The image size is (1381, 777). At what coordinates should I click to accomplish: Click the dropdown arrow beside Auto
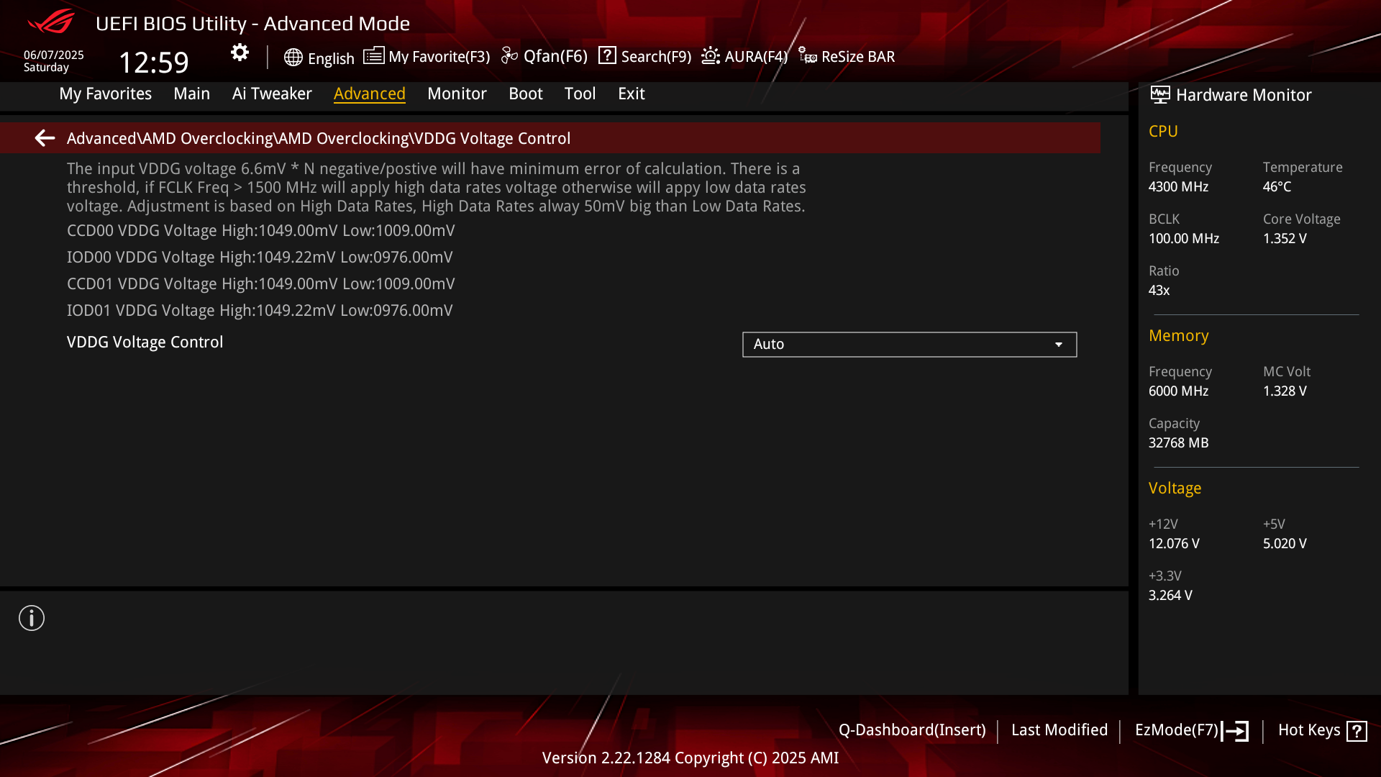[1059, 345]
